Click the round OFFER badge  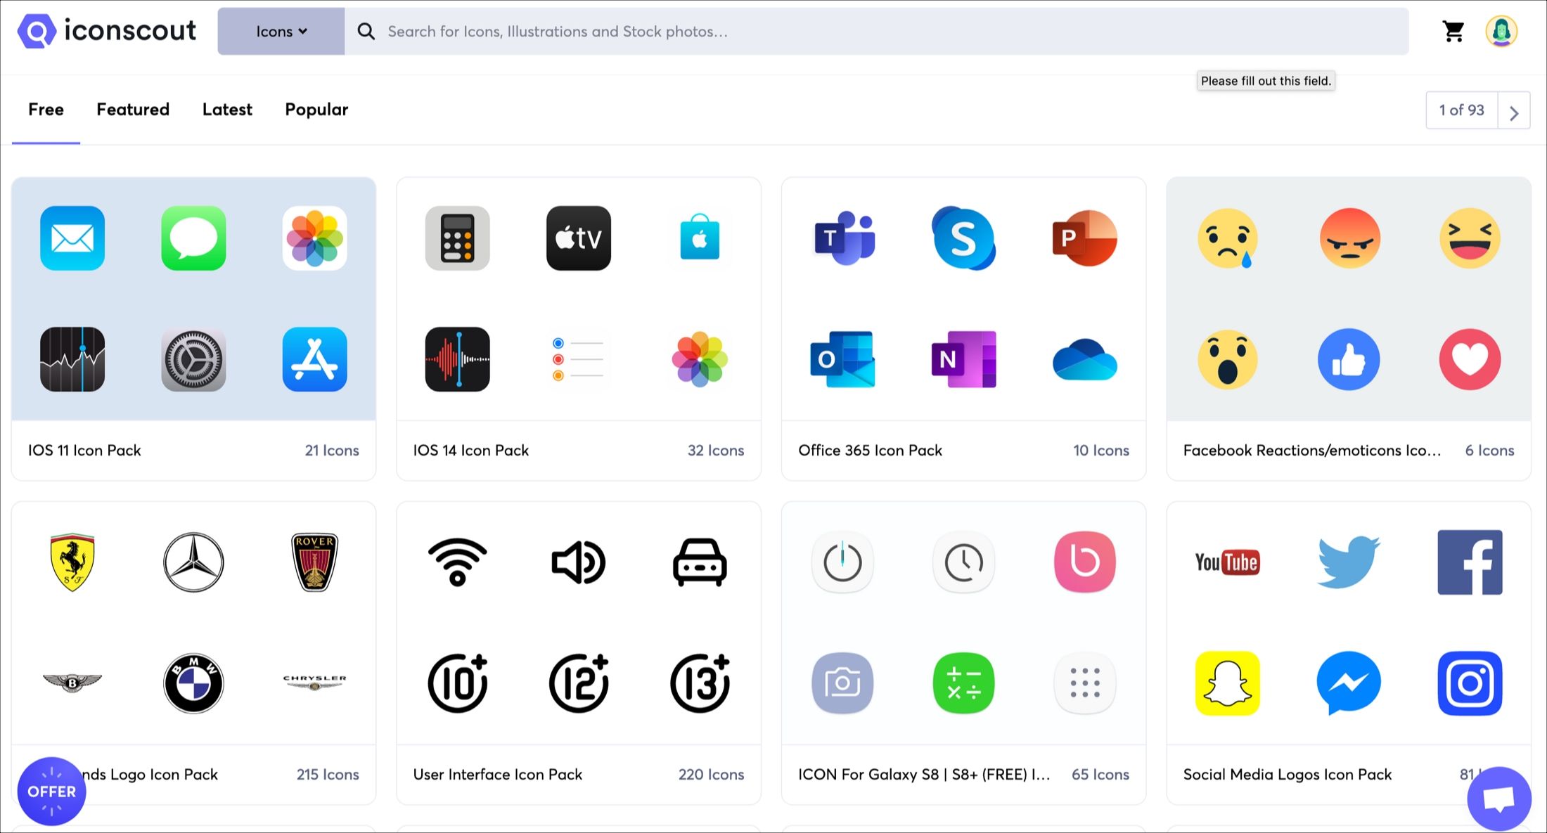[x=51, y=791]
